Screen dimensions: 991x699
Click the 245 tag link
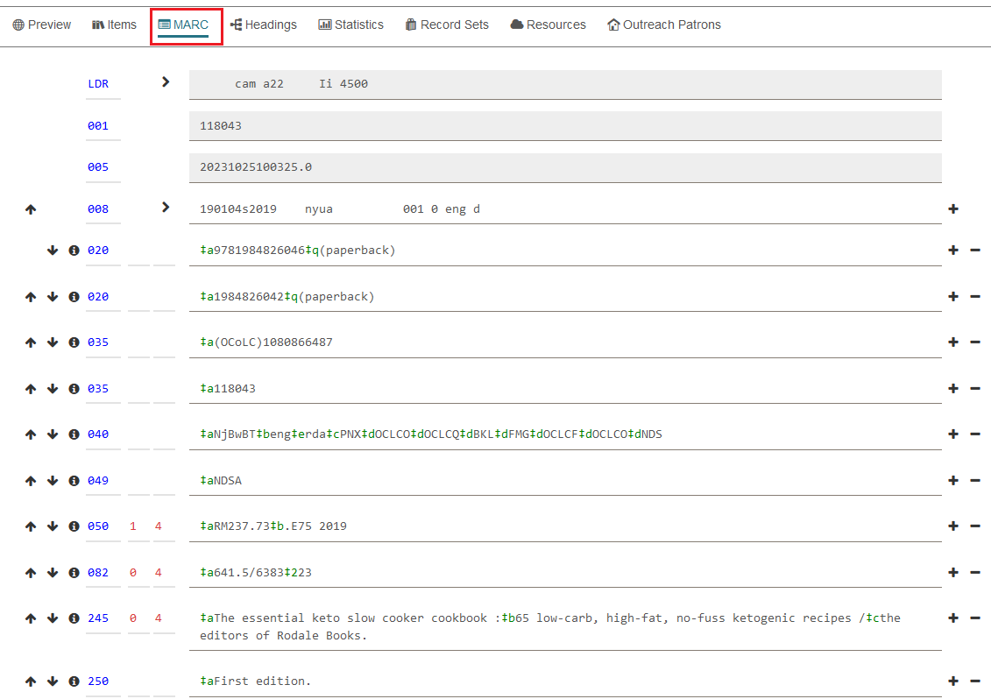pos(98,618)
